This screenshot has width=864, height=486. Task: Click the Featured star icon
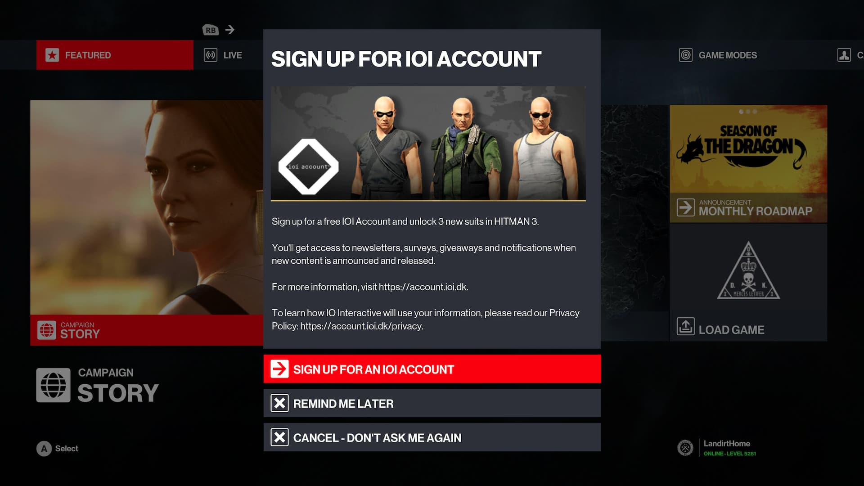pos(52,55)
